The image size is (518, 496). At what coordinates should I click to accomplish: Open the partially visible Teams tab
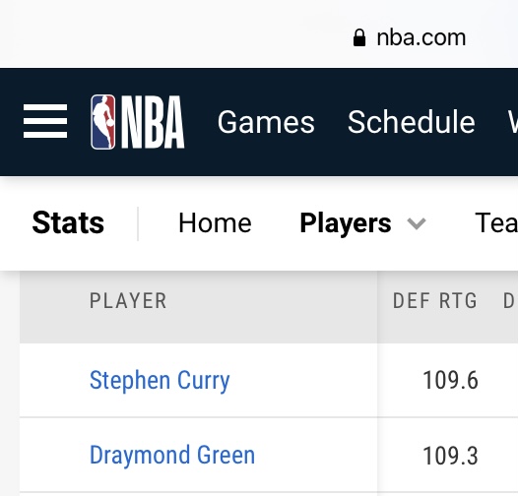click(x=496, y=222)
